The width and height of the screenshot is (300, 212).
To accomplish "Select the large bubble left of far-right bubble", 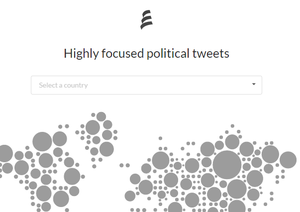I will click(270, 154).
